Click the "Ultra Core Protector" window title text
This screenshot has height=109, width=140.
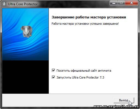[23, 4]
